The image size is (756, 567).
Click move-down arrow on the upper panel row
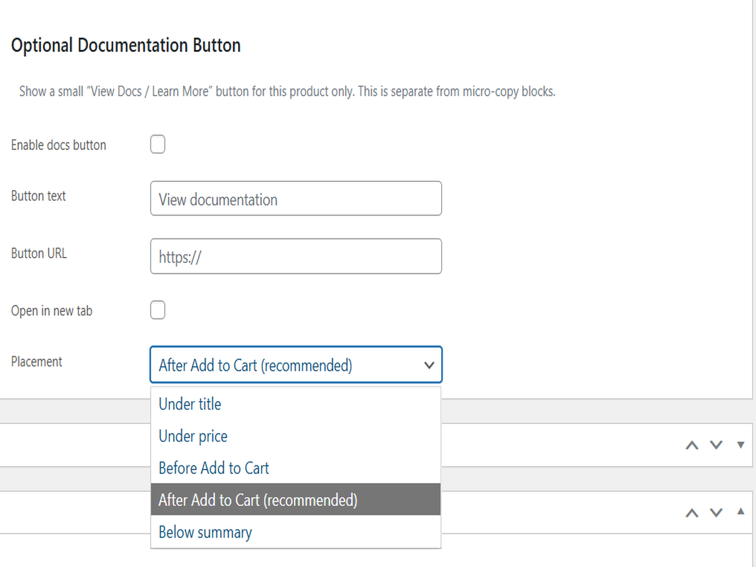(716, 445)
